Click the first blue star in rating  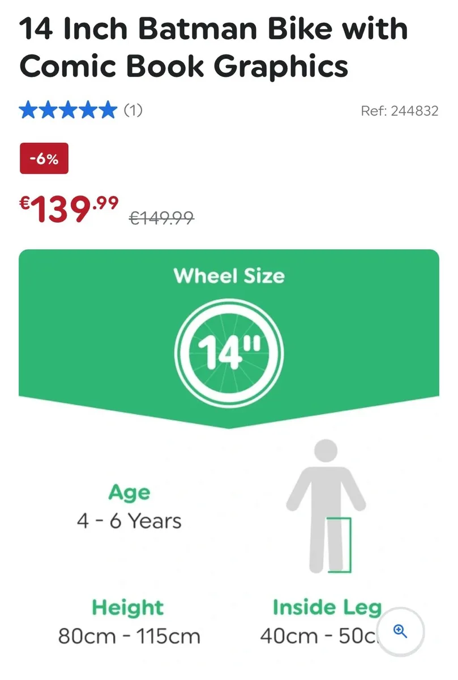click(x=28, y=110)
